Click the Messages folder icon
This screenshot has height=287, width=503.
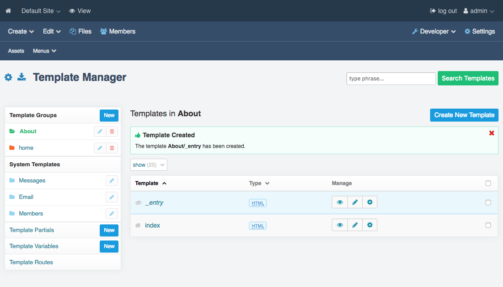tap(12, 181)
